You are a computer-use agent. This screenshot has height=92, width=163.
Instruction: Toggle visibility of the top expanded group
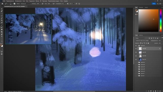pos(136,46)
